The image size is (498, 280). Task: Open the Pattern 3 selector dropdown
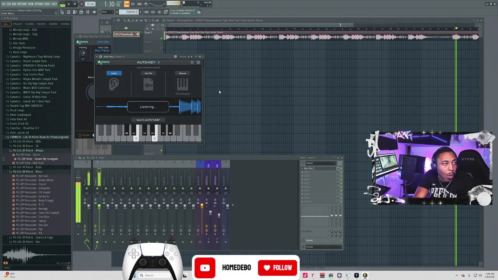click(x=129, y=12)
